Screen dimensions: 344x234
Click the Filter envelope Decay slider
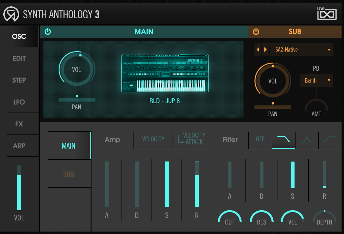(262, 175)
